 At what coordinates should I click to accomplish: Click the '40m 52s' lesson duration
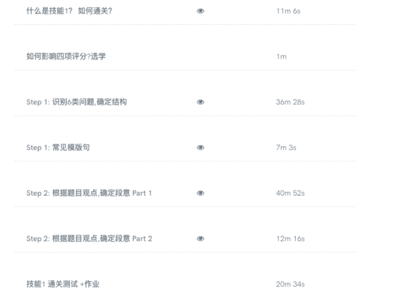click(x=290, y=193)
